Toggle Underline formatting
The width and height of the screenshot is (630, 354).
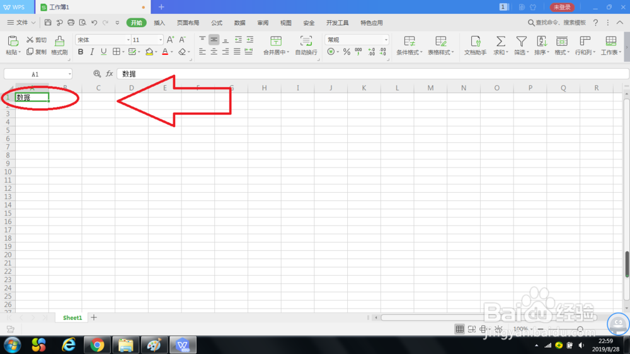(104, 52)
